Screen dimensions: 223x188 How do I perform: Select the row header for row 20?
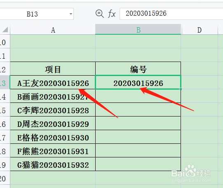5,178
